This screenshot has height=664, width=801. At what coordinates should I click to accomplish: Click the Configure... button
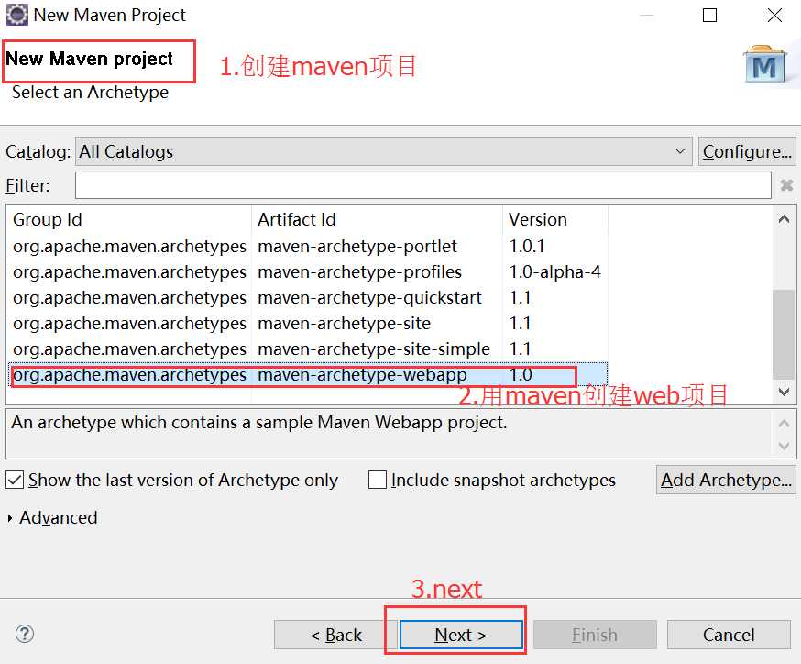point(747,151)
